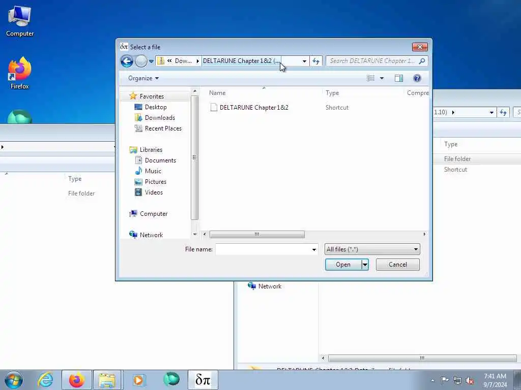Screen dimensions: 521x390
Task: Open the Music library
Action: [153, 171]
